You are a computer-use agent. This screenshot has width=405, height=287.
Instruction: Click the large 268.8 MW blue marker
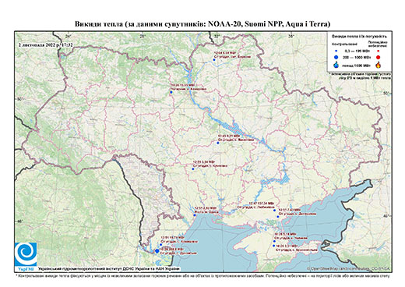tap(157, 251)
